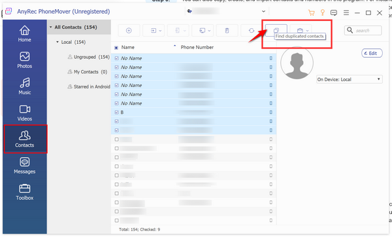Click the Total: 154; Checked: 9 status text
Viewport: 392px width, 237px height.
[x=140, y=230]
